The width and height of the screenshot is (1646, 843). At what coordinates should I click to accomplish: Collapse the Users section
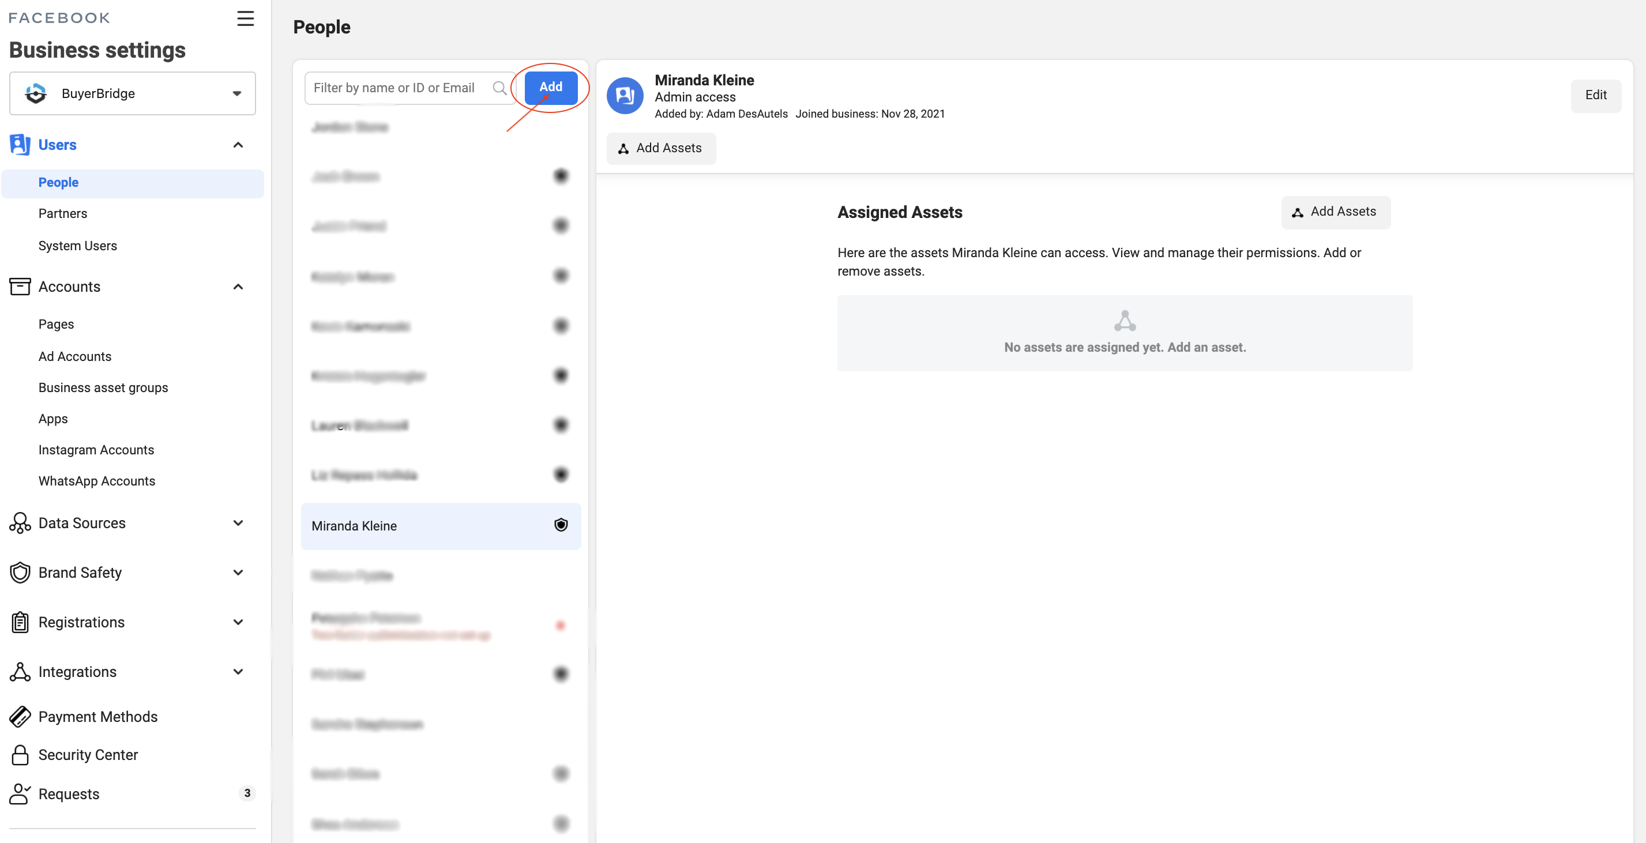tap(238, 145)
